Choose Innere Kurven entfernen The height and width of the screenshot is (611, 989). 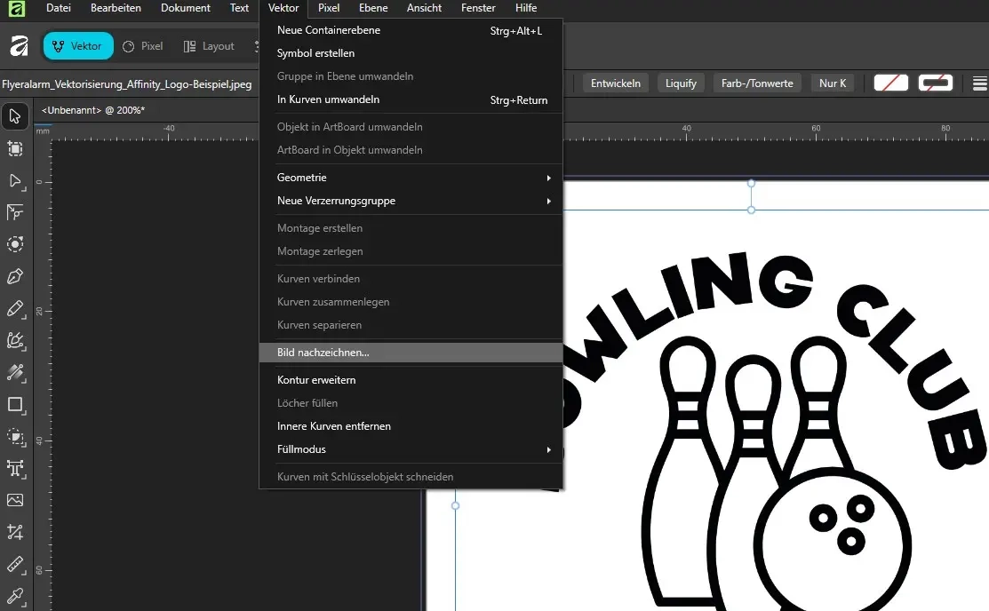[411, 426]
